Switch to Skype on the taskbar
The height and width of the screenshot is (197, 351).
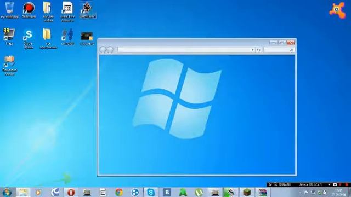(151, 192)
